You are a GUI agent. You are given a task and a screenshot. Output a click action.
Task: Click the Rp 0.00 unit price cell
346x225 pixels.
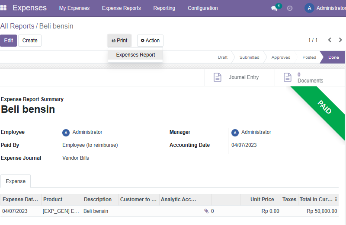[261, 211]
